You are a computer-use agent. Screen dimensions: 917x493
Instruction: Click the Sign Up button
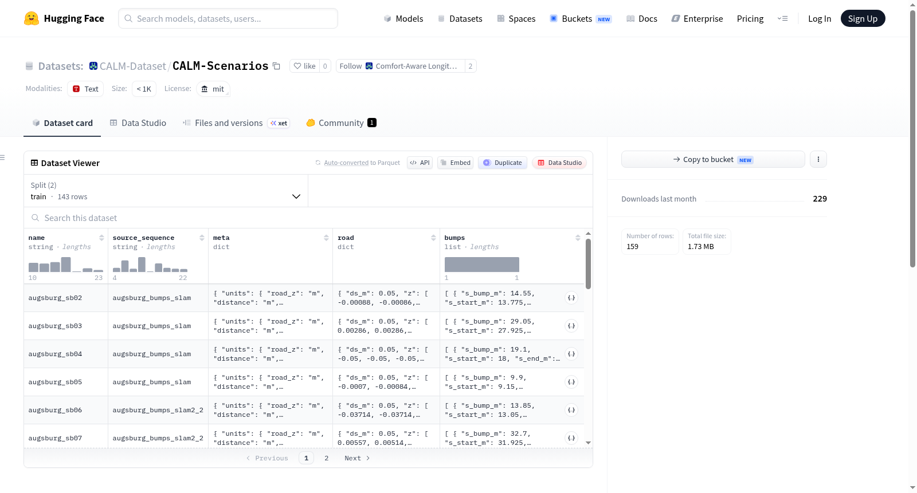(x=863, y=19)
